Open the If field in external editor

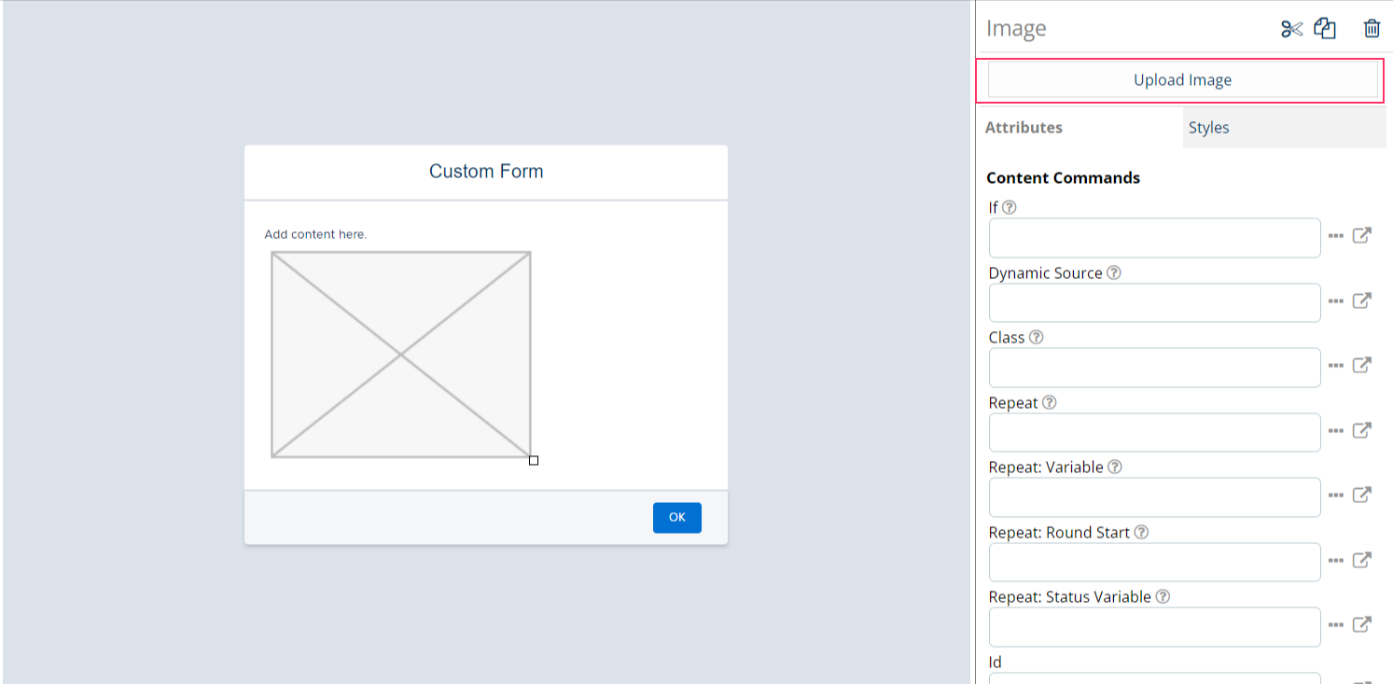(1362, 236)
